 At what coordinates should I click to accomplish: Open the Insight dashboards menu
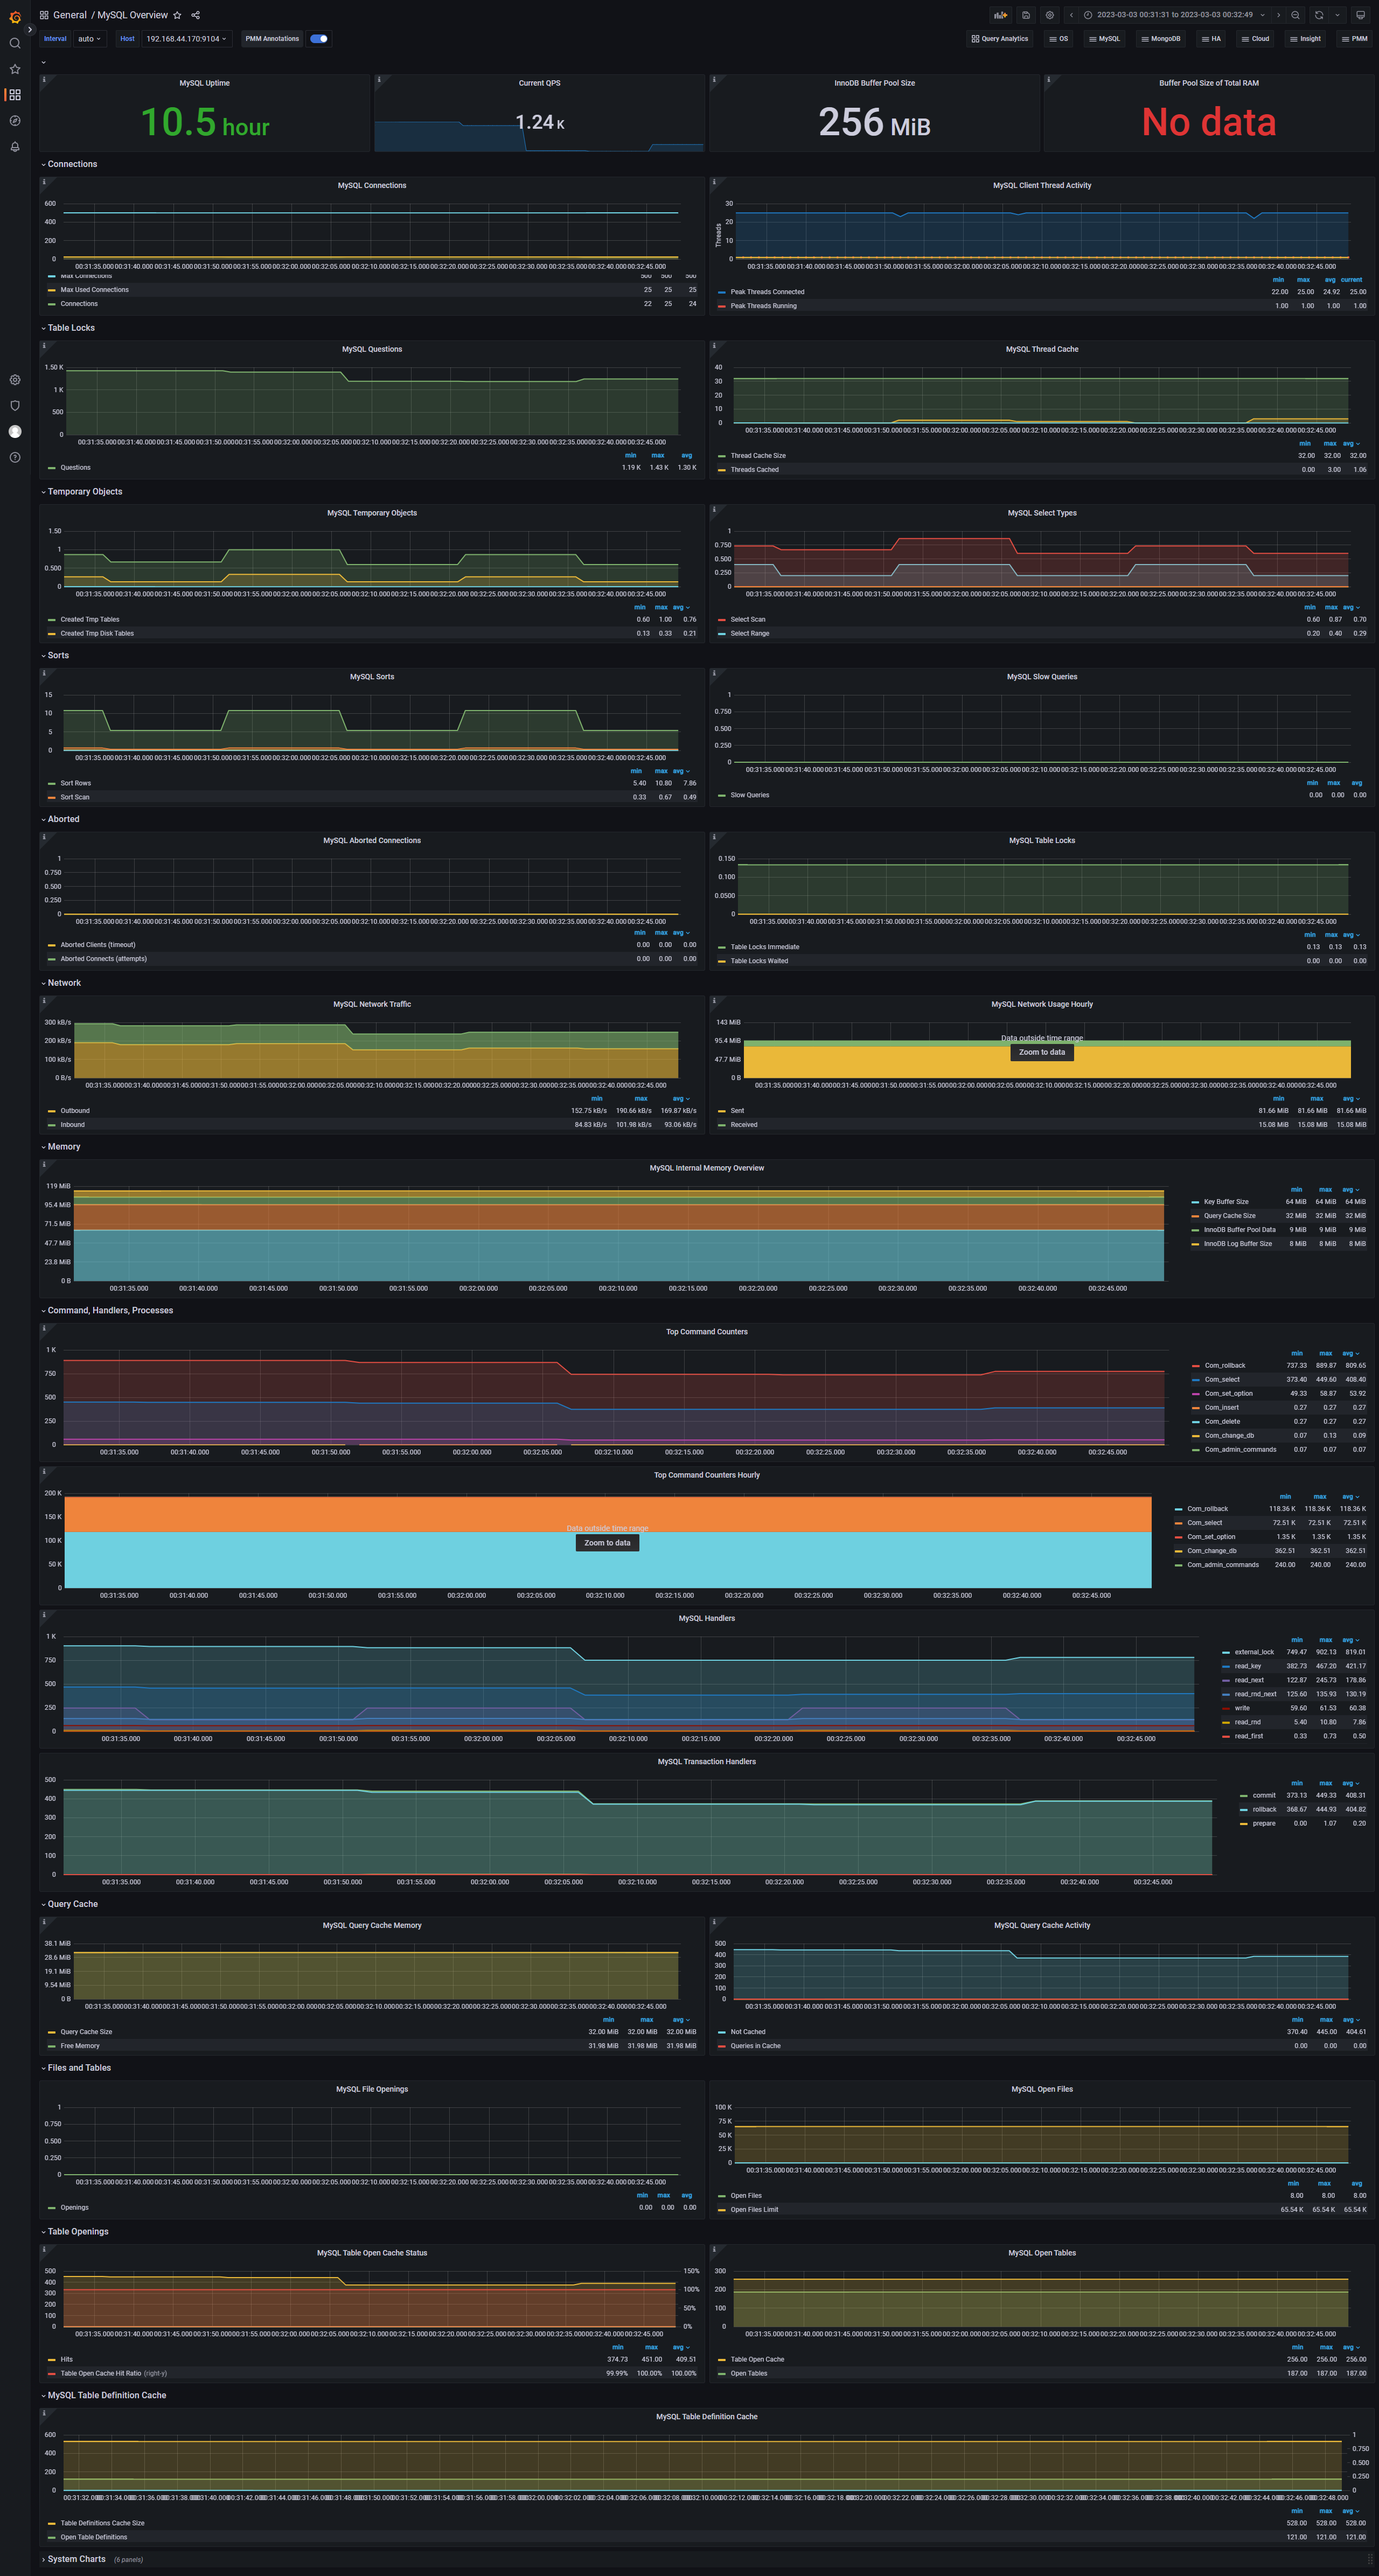pyautogui.click(x=1305, y=39)
